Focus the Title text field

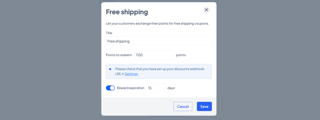[x=159, y=41]
